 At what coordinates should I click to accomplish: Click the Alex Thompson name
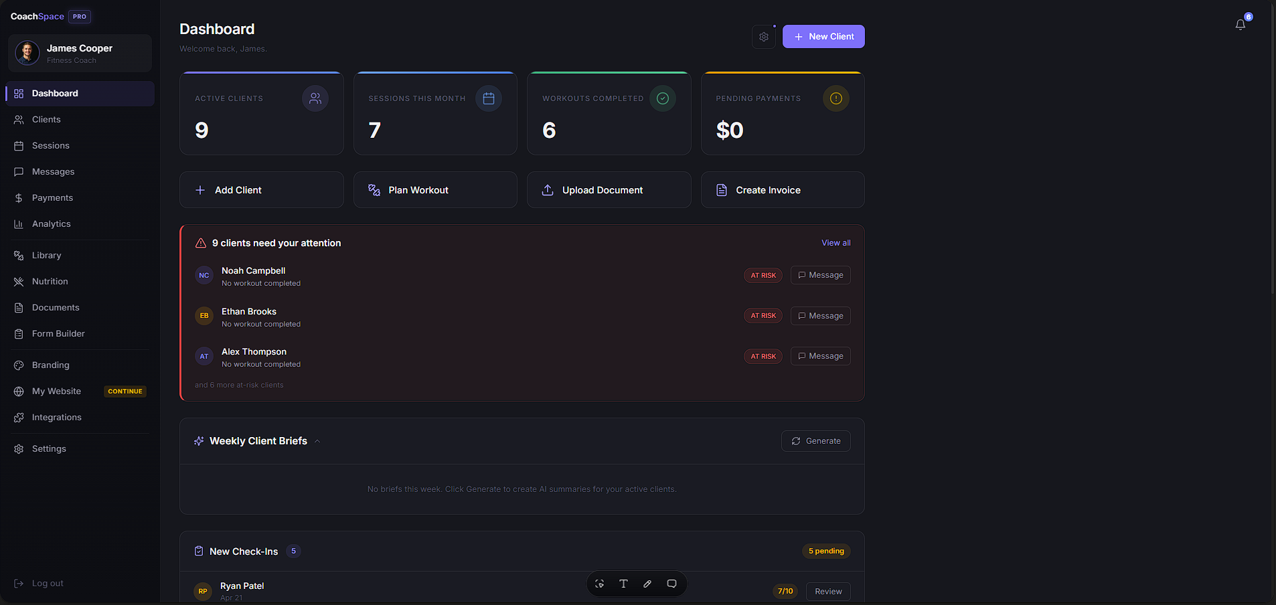pos(254,352)
